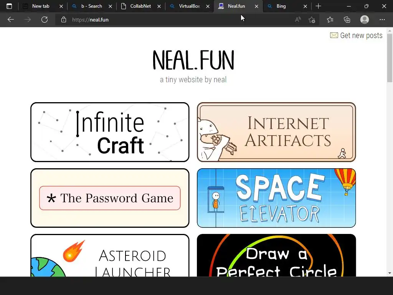Image resolution: width=393 pixels, height=295 pixels.
Task: Switch to the New tab tab
Action: tap(41, 6)
